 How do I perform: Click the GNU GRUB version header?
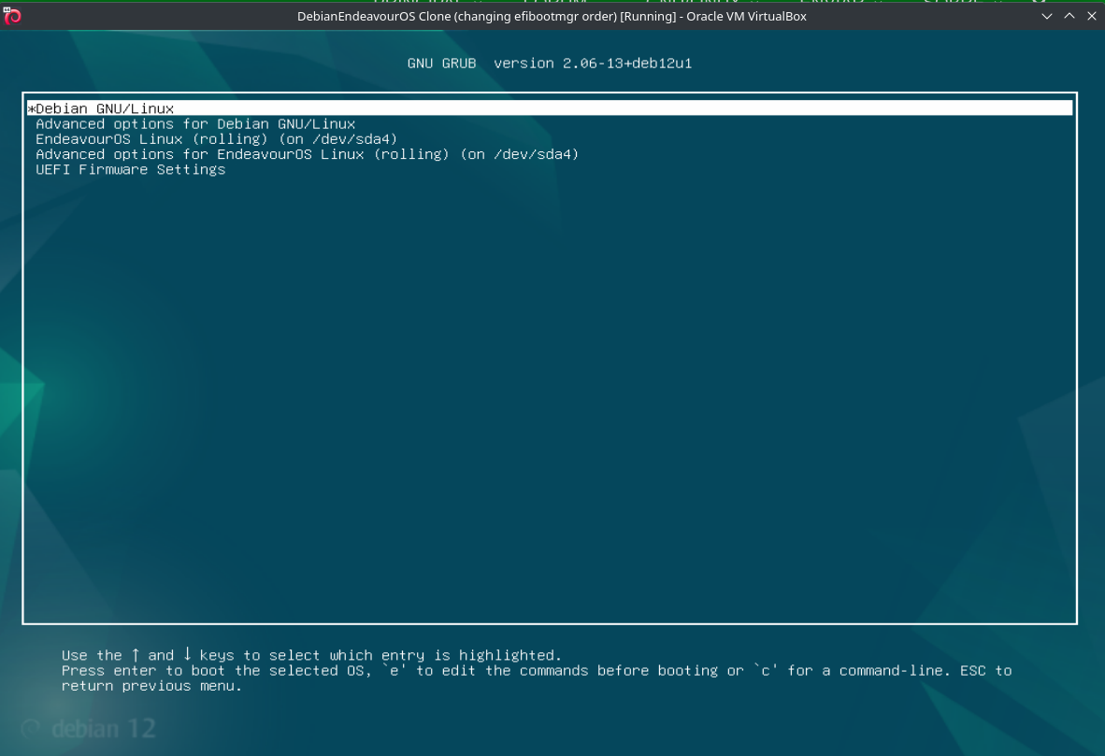click(x=550, y=64)
